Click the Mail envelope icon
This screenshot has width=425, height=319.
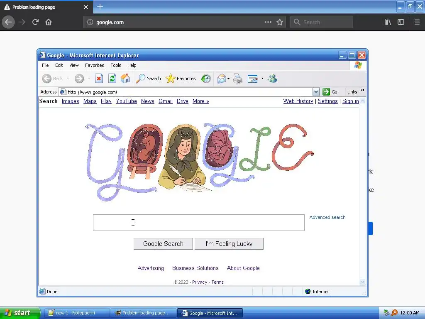click(221, 79)
